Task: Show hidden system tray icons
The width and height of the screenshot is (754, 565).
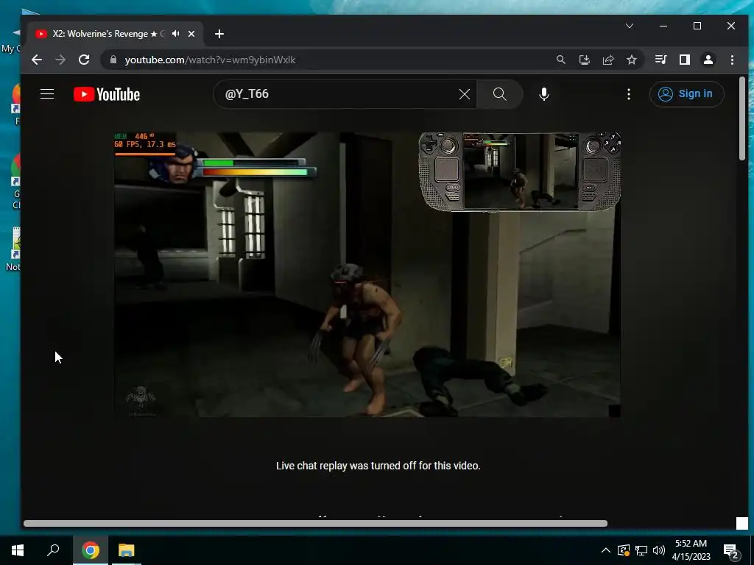Action: pyautogui.click(x=606, y=550)
